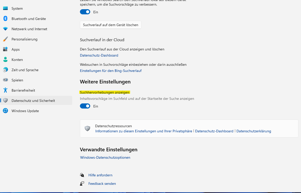The height and width of the screenshot is (193, 301).
Task: Select Datenschutz und Sicherheit in the sidebar
Action: [33, 100]
